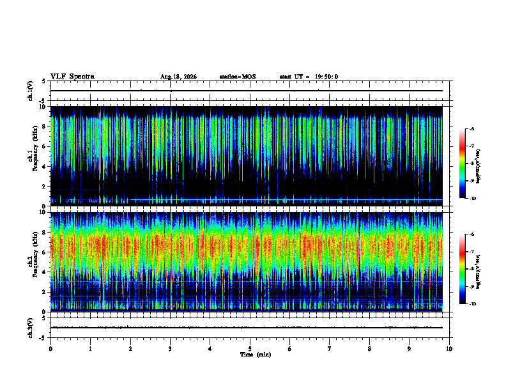This screenshot has width=506, height=391.
Task: Click the "-7" label on ch.2 colorbar
Action: tap(472, 252)
